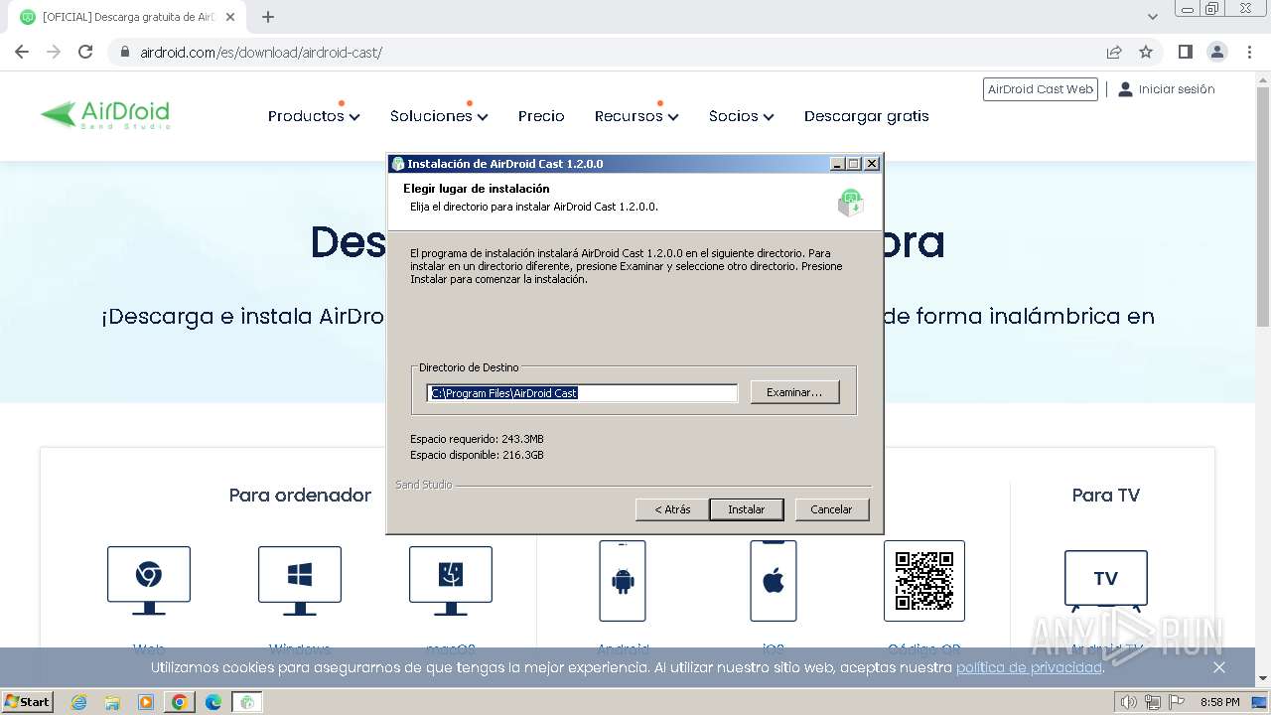Click the TV screen icon
The width and height of the screenshot is (1271, 715).
click(1106, 582)
